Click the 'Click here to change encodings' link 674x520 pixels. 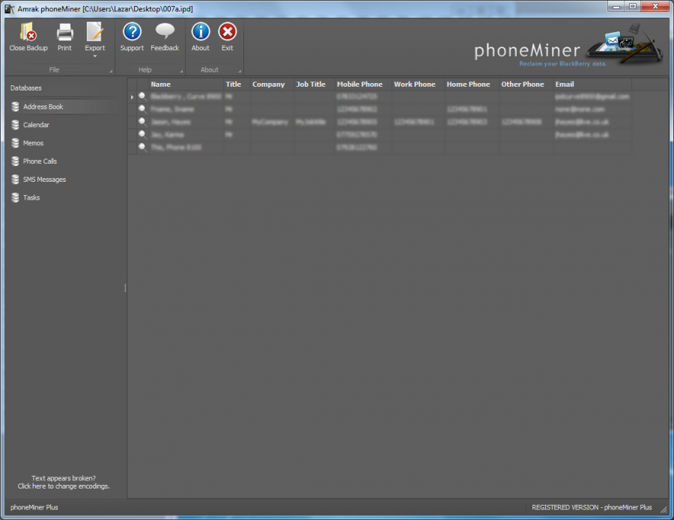[x=64, y=486]
